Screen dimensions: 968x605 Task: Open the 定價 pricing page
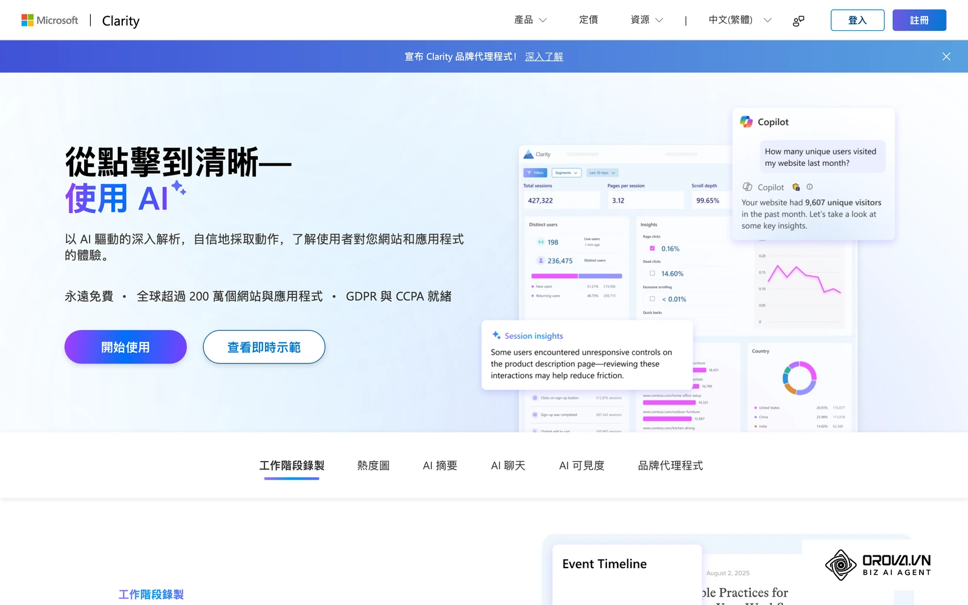[588, 20]
